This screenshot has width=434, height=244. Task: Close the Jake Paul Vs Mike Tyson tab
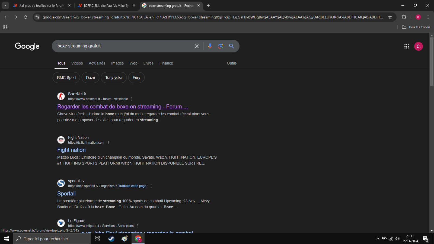(x=134, y=5)
